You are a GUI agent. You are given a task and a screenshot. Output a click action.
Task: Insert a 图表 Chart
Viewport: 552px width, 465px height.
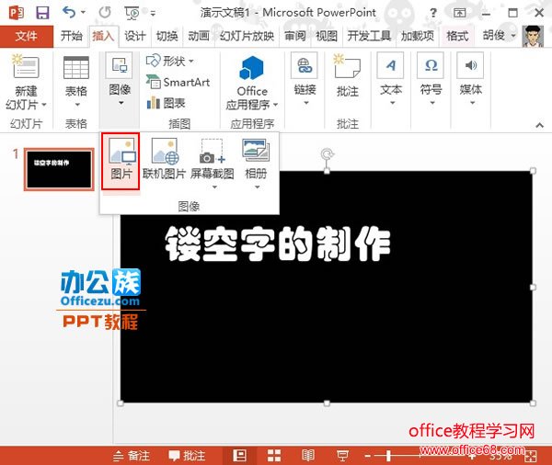[x=166, y=103]
